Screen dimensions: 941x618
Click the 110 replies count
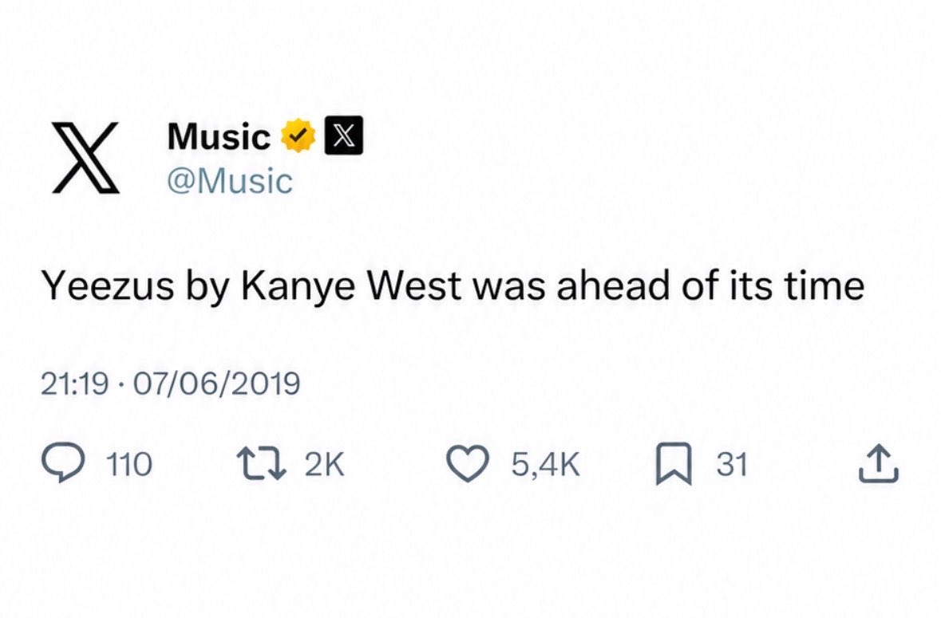click(x=129, y=465)
